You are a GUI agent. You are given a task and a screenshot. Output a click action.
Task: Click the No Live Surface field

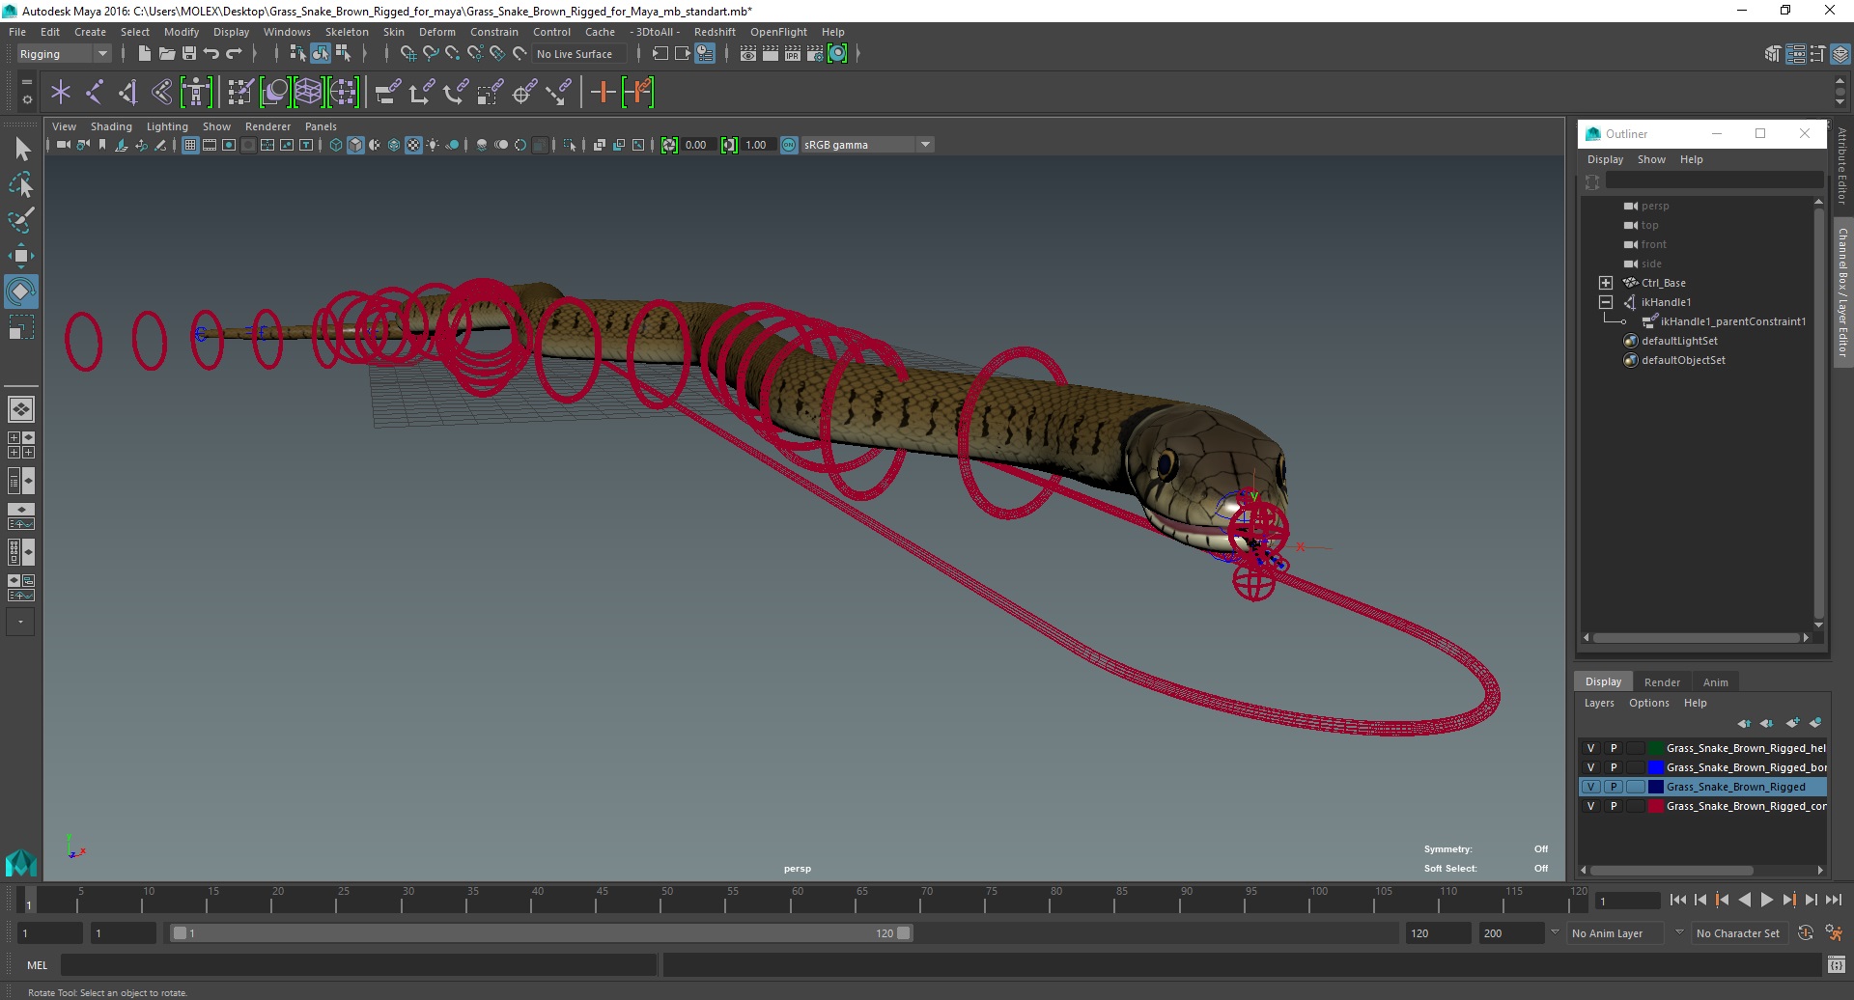[x=577, y=54]
